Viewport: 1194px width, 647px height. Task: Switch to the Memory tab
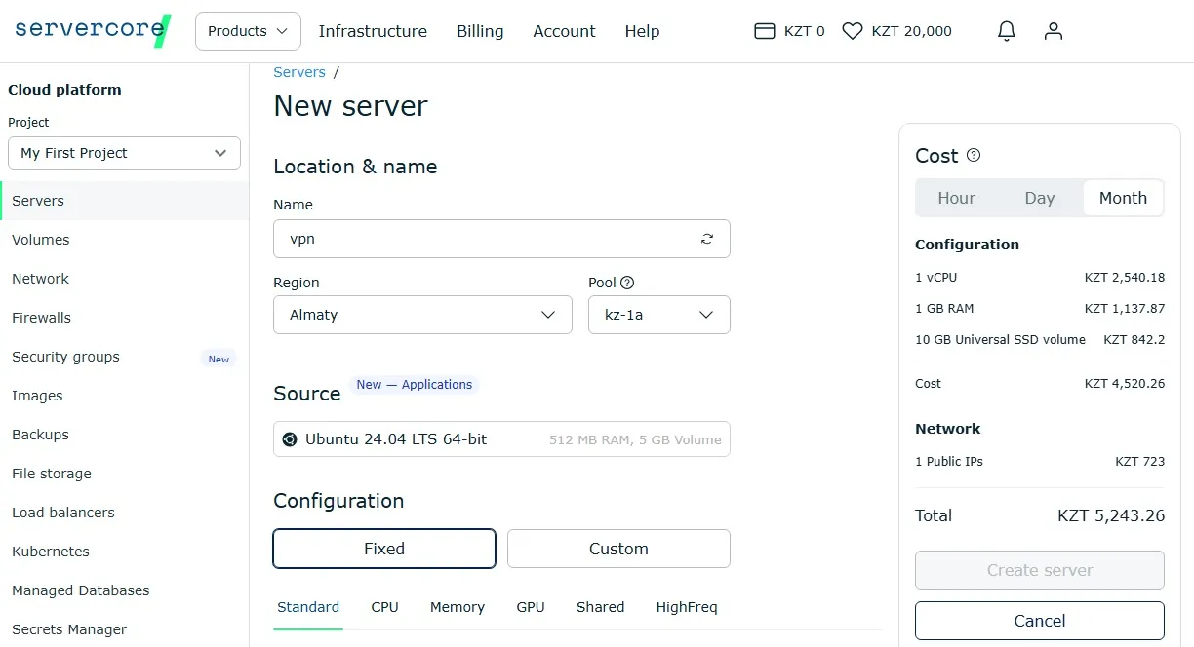[458, 607]
